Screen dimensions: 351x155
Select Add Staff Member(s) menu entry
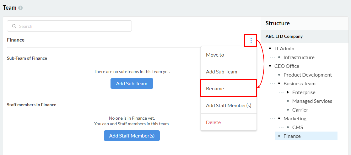click(x=229, y=105)
